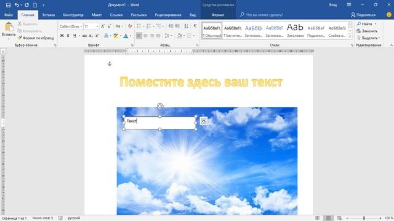394x221 pixels.
Task: Click the bulleted list icon
Action: point(139,26)
